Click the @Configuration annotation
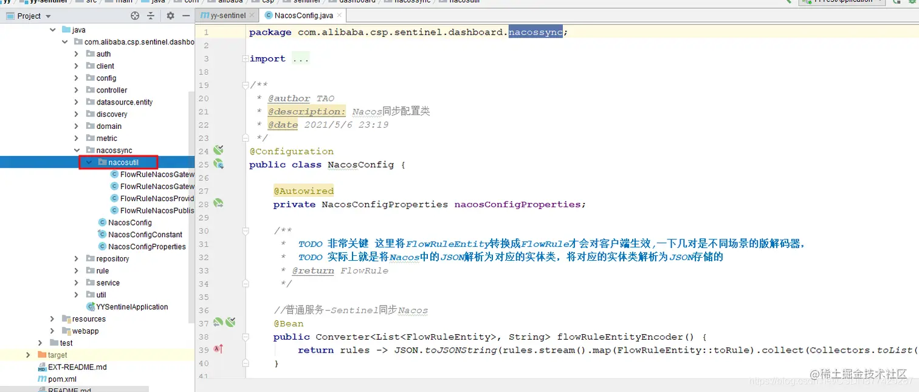This screenshot has width=919, height=392. (x=291, y=151)
